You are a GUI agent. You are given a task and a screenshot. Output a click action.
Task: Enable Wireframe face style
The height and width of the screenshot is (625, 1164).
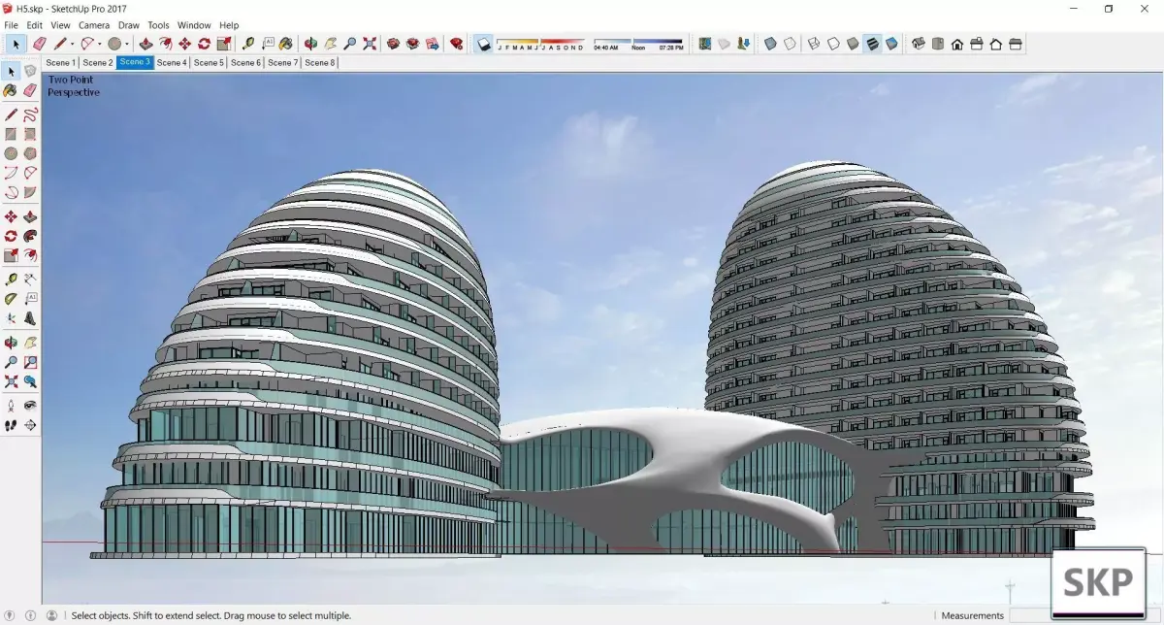click(x=814, y=44)
